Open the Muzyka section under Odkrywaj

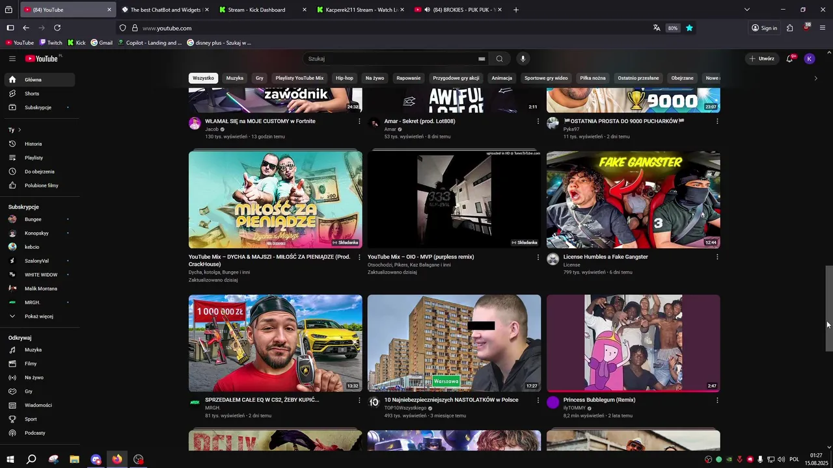[39, 350]
